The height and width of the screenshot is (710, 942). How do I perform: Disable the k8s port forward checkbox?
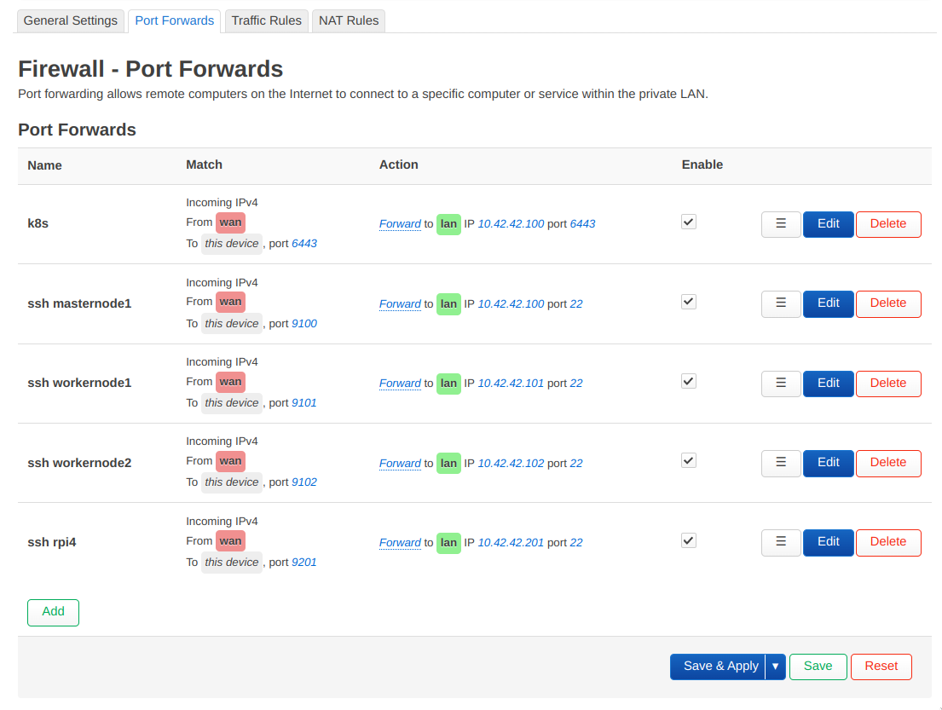(x=689, y=222)
